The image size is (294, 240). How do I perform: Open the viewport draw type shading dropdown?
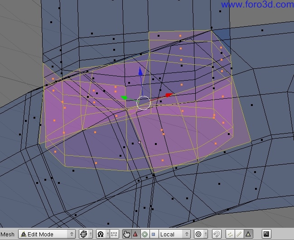pos(86,234)
